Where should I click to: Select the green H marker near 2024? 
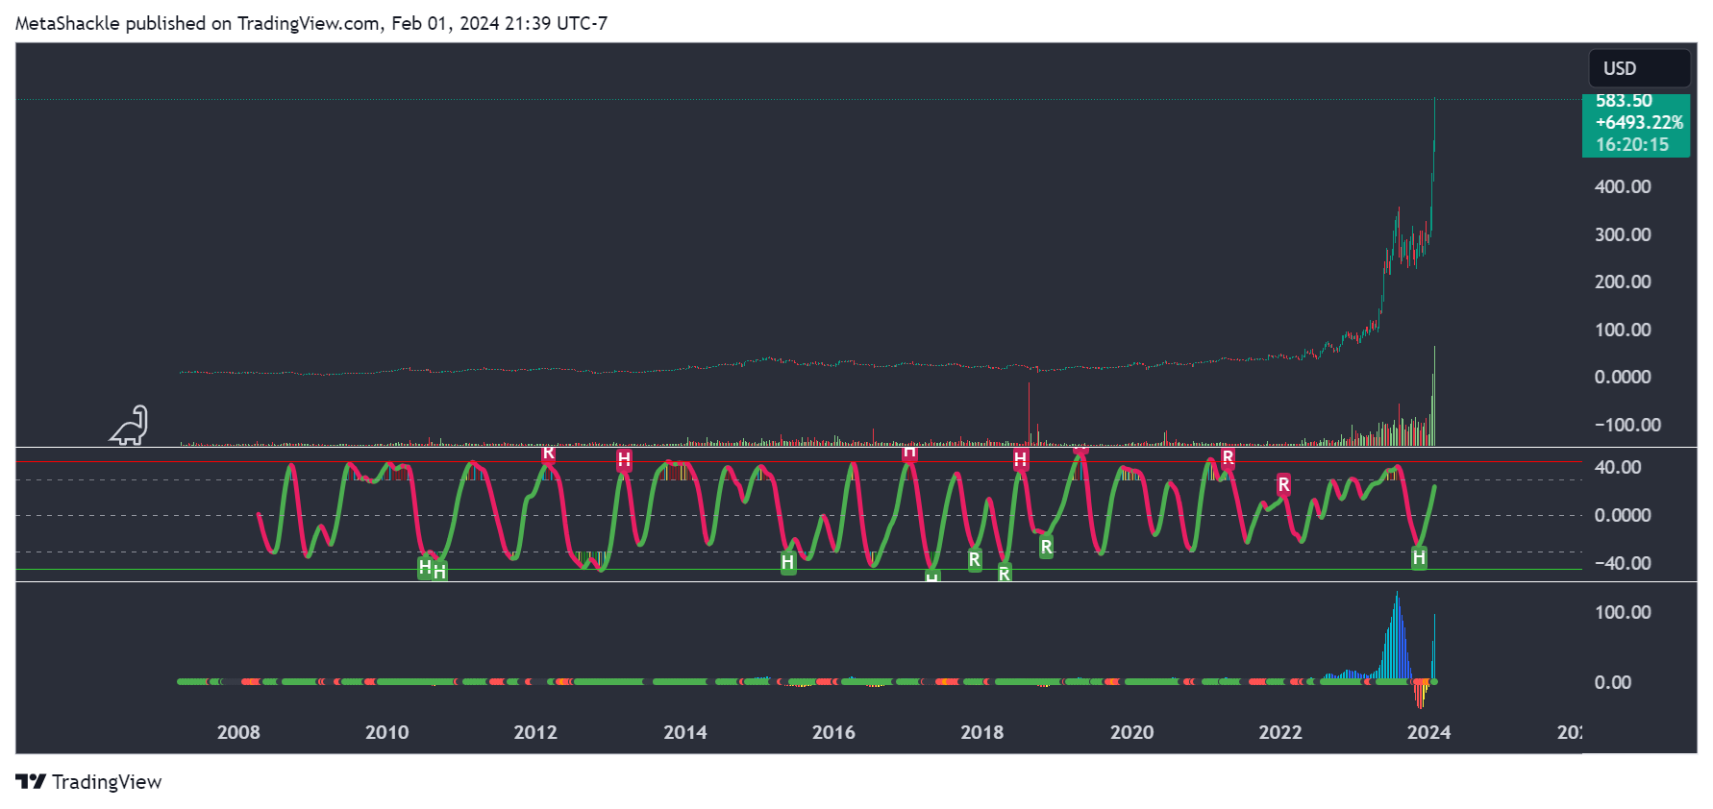click(x=1419, y=557)
